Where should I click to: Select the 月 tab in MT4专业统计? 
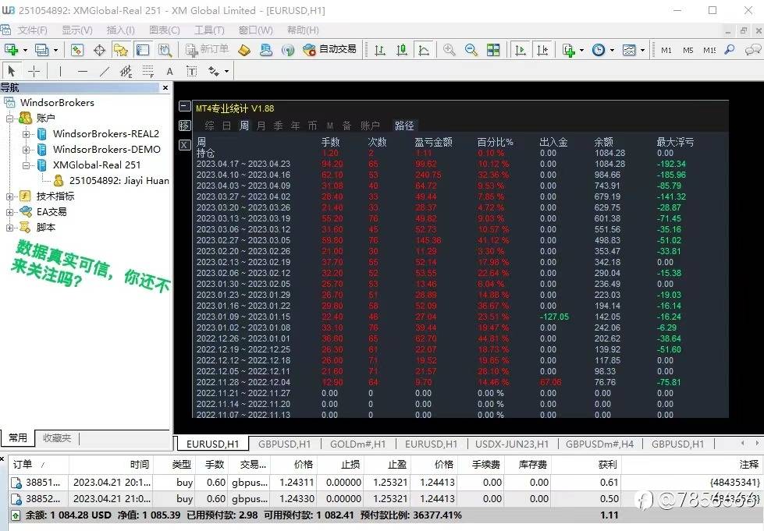tap(261, 126)
